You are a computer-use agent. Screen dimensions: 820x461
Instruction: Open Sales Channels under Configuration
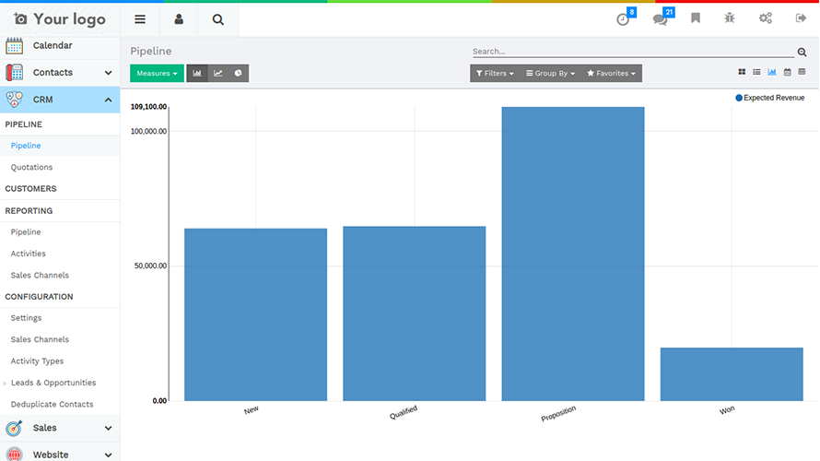[40, 339]
